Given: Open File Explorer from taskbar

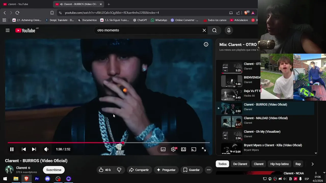Looking at the screenshot, I should pyautogui.click(x=16, y=179).
